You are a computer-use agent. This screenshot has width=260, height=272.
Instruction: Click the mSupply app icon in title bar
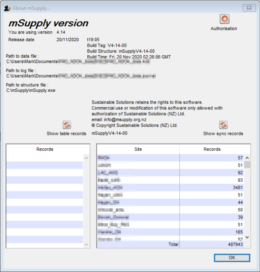coord(7,8)
